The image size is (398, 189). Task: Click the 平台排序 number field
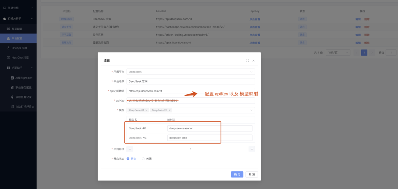191,149
